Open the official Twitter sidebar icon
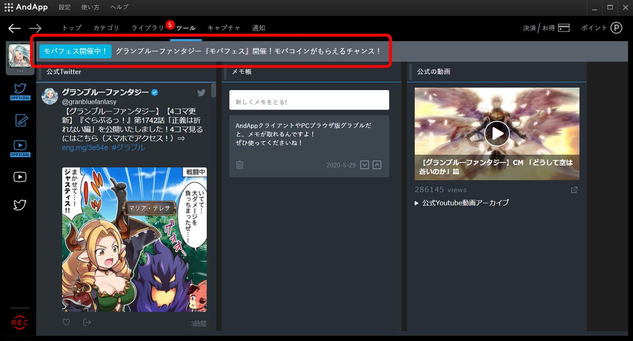The image size is (633, 341). point(20,92)
